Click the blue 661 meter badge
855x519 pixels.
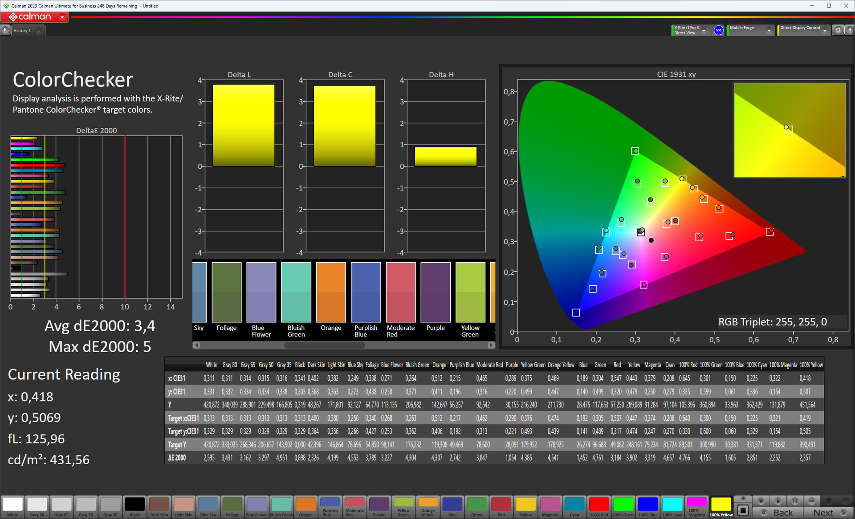718,30
